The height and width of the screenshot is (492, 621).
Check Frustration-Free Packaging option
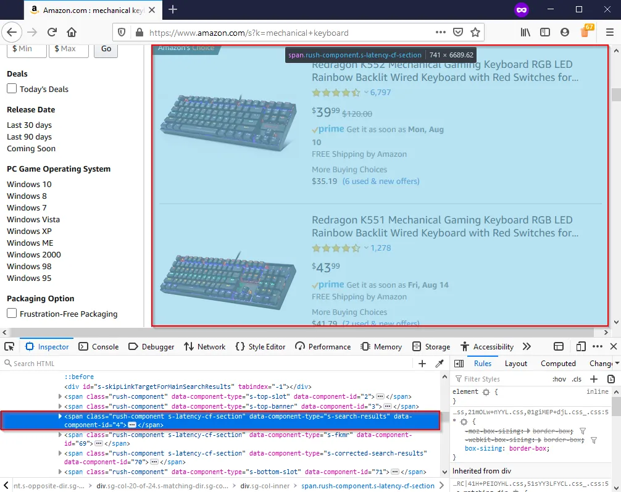tap(10, 314)
